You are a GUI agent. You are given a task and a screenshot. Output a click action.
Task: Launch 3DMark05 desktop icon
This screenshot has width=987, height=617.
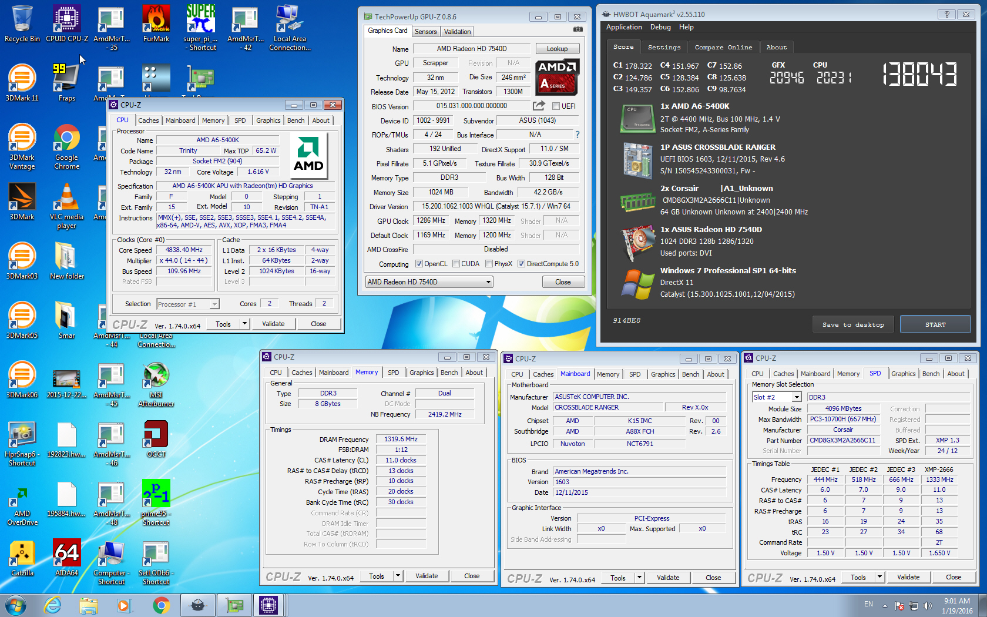(22, 320)
